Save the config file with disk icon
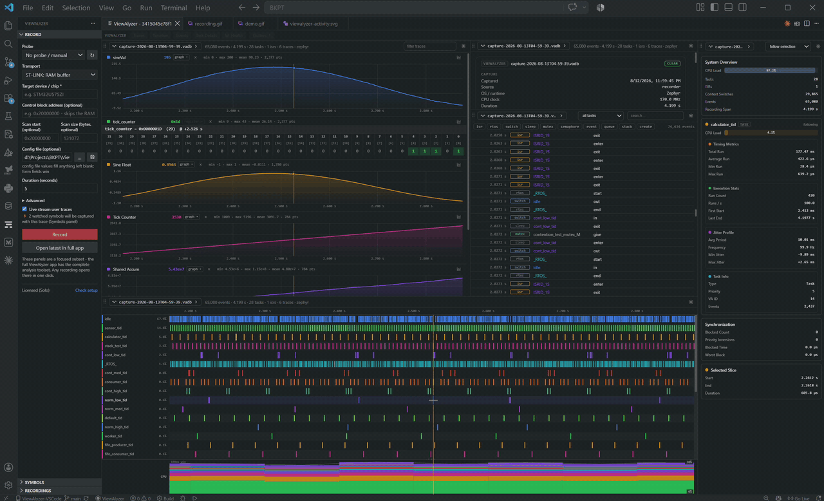824x501 pixels. tap(92, 156)
